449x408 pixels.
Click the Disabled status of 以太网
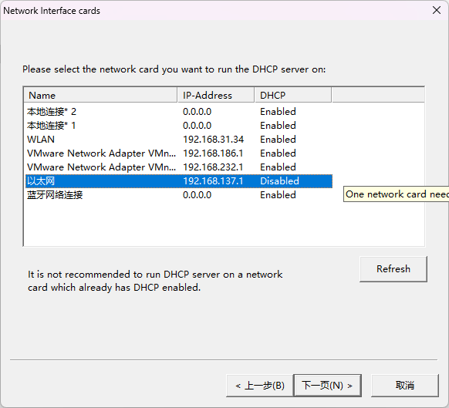(279, 181)
